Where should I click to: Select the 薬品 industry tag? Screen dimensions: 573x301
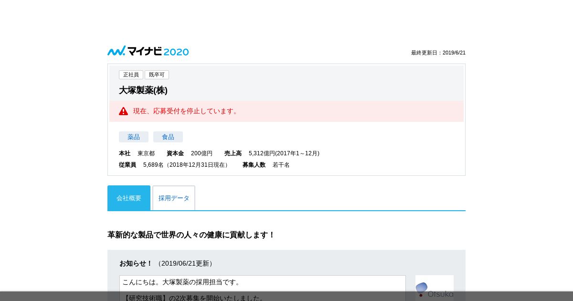[134, 137]
